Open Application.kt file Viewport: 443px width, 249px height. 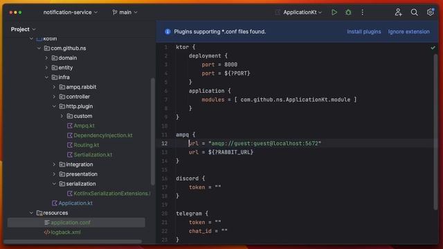[x=75, y=203]
